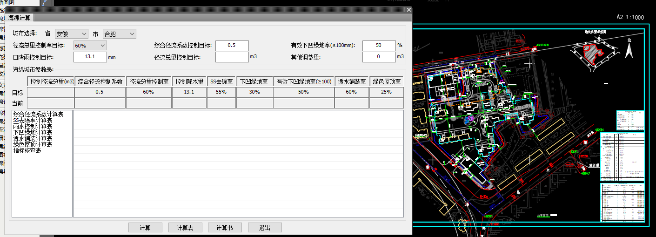Click the 综合径流系数控制目标 input field
Viewport: 656px width, 237px height.
232,46
